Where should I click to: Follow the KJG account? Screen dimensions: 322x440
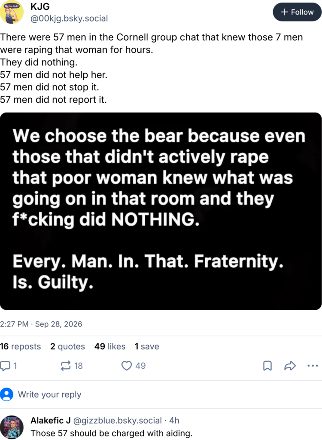pos(298,12)
